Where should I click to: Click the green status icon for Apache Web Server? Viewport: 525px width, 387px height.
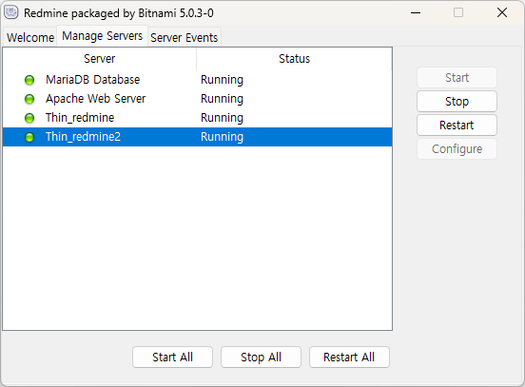pyautogui.click(x=29, y=99)
